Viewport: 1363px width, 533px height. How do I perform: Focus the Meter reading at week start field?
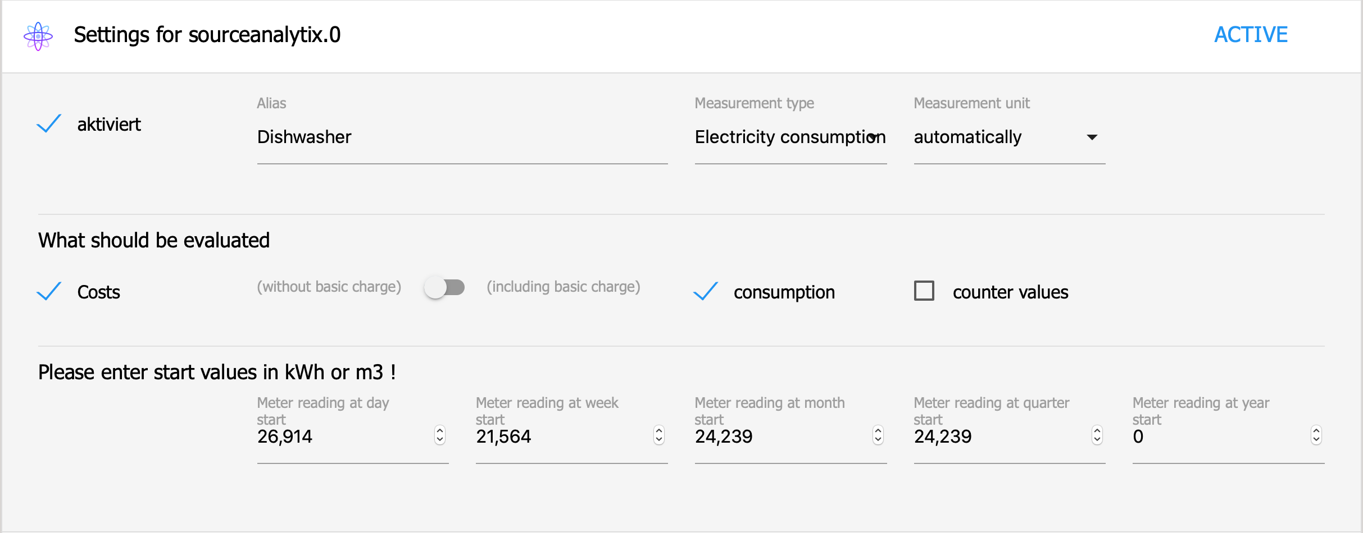pos(562,436)
